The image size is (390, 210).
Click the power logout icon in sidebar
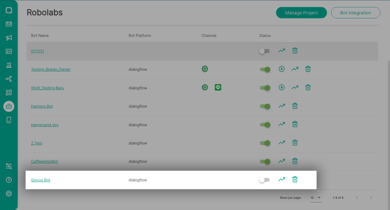tap(9, 194)
